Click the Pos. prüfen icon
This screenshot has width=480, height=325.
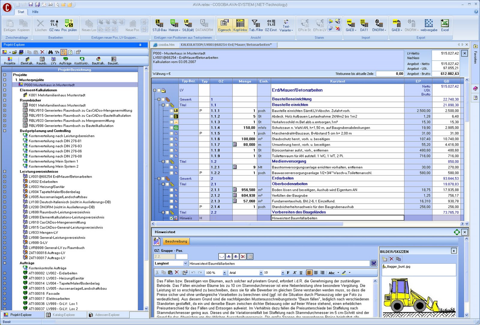pos(69,25)
